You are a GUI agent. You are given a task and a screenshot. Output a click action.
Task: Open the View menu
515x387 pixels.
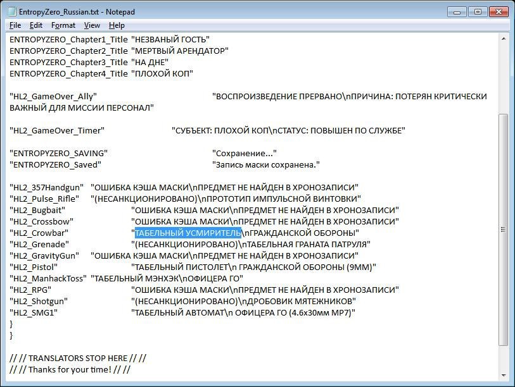coord(92,25)
